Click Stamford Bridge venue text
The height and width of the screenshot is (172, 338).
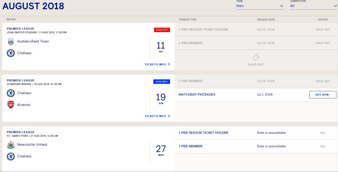pyautogui.click(x=19, y=84)
